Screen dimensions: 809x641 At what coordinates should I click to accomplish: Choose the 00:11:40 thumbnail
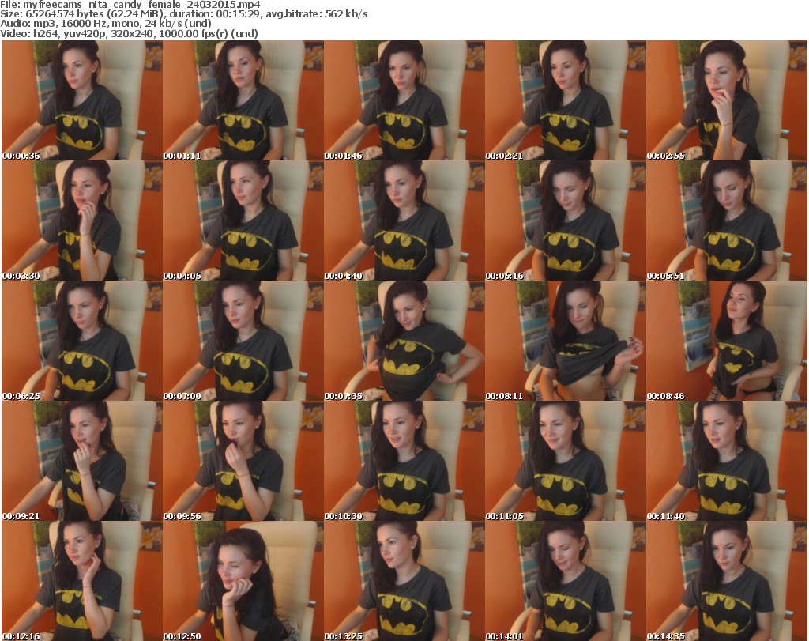coord(727,462)
